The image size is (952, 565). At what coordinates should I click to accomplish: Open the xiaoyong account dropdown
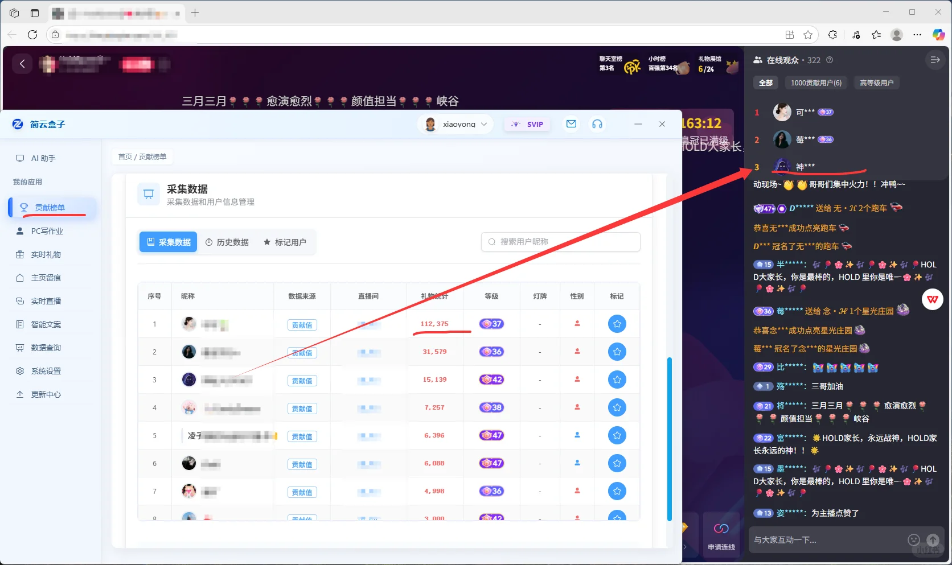point(456,123)
